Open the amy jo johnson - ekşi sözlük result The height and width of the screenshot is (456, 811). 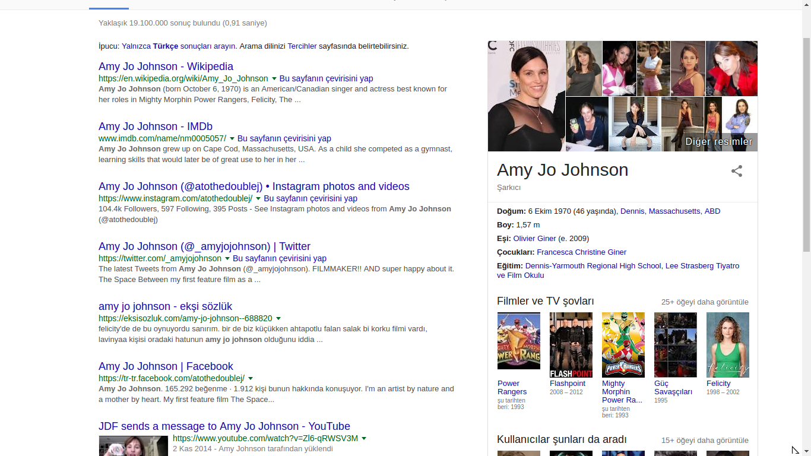point(165,306)
